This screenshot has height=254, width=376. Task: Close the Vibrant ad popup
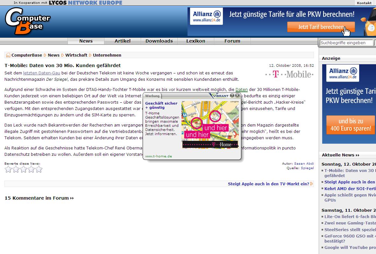point(238,95)
